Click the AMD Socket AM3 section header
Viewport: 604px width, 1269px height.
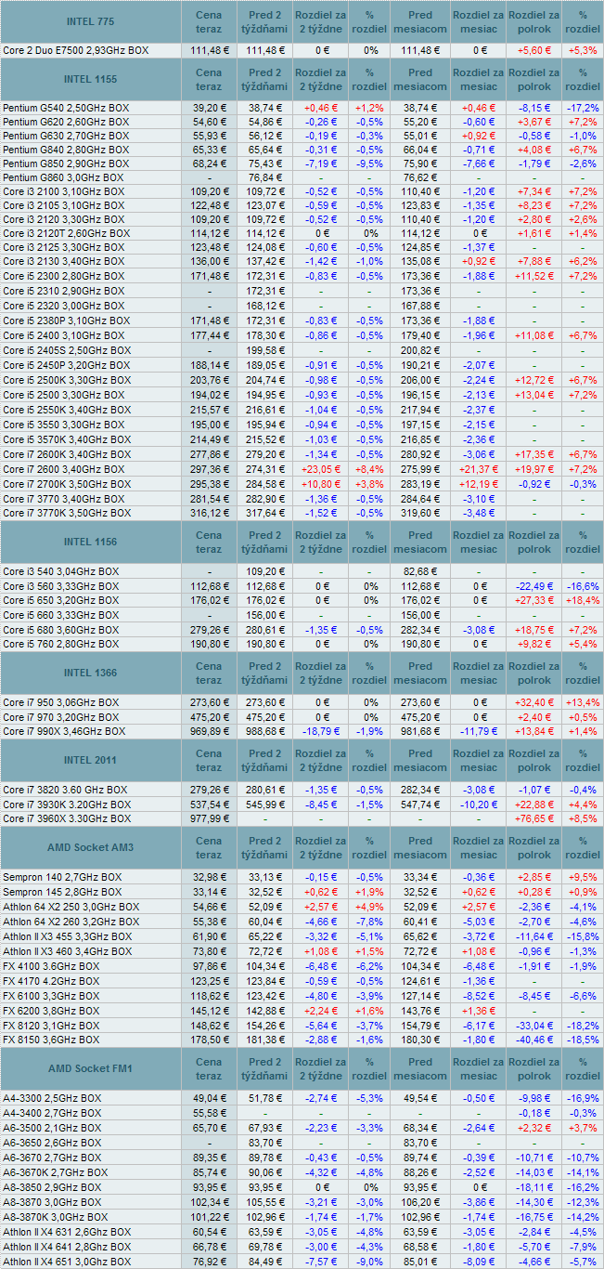pos(91,847)
